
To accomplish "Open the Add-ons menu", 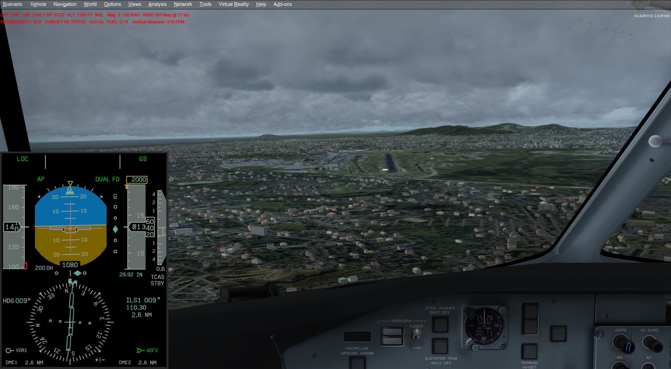I will (282, 4).
